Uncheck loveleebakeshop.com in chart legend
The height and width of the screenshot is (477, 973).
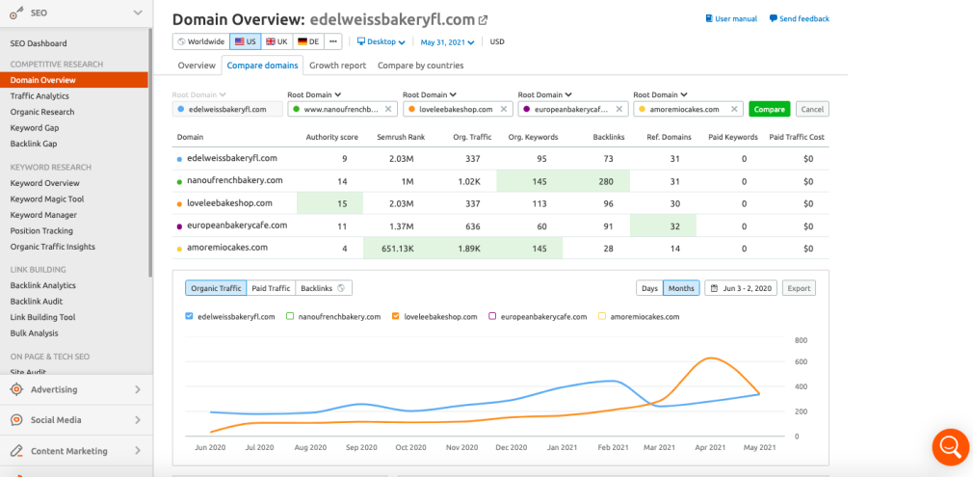coord(396,316)
